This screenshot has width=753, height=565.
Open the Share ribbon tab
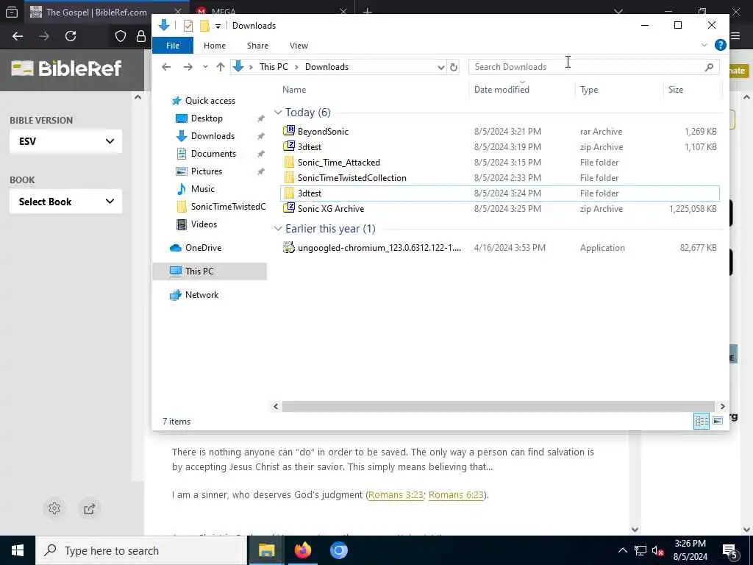pos(257,46)
